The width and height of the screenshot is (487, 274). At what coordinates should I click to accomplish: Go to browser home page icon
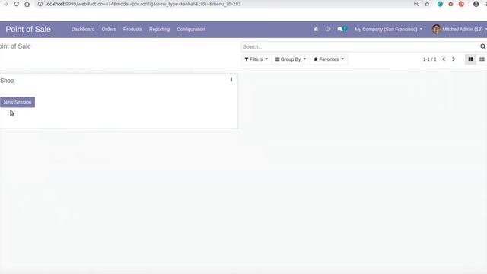(27, 4)
